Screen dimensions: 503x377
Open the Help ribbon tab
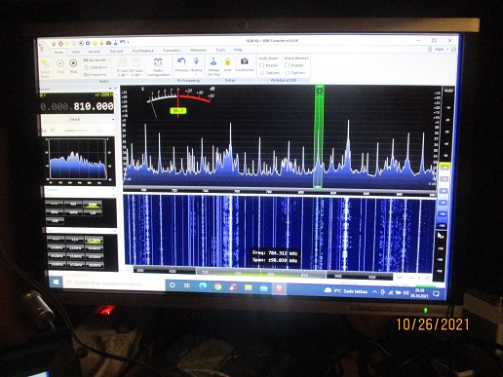coord(238,50)
